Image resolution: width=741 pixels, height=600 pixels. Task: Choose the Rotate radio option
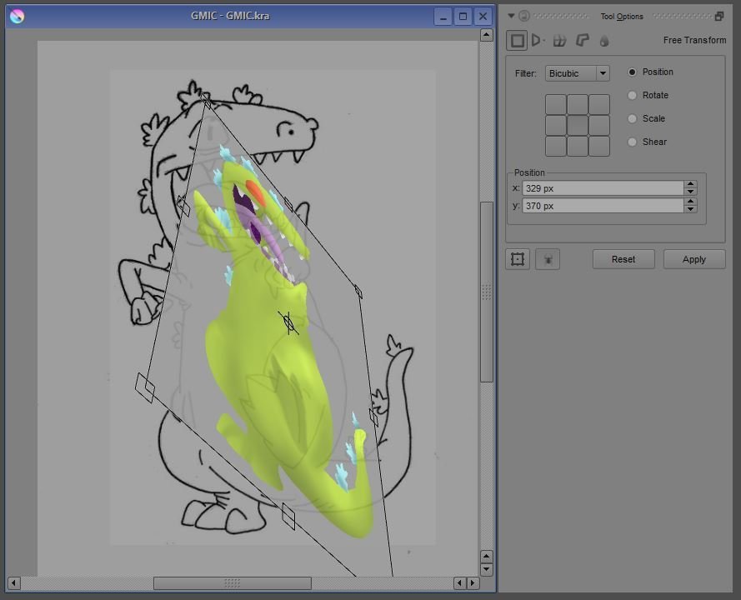click(x=648, y=95)
